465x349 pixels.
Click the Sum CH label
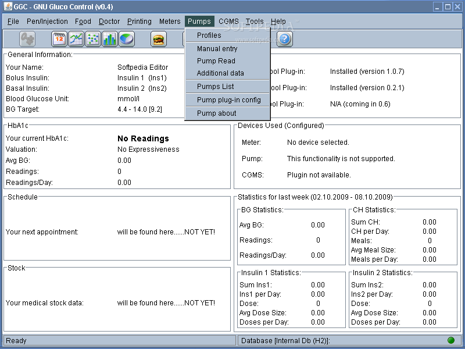pos(366,222)
